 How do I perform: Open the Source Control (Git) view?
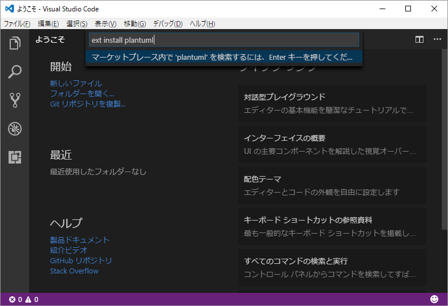click(15, 100)
